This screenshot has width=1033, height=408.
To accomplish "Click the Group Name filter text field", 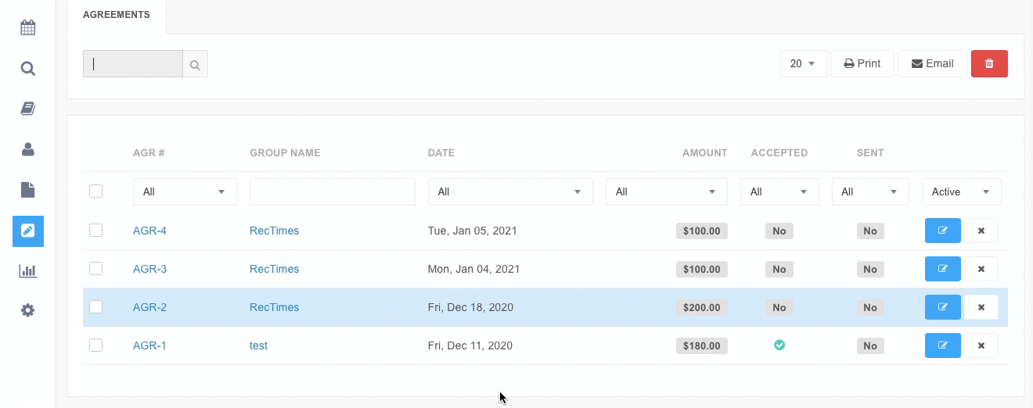I will tap(332, 191).
